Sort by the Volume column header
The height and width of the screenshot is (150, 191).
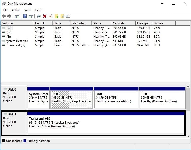click(x=17, y=23)
